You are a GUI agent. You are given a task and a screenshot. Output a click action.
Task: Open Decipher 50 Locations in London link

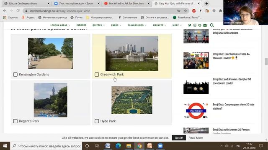232,81
